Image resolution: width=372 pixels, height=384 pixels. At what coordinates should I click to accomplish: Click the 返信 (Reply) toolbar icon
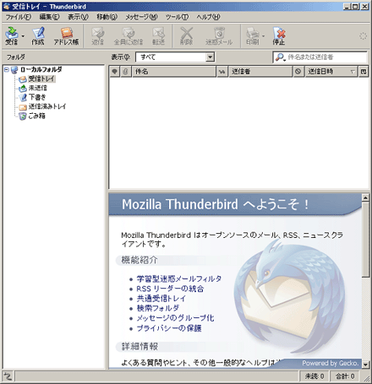point(97,35)
